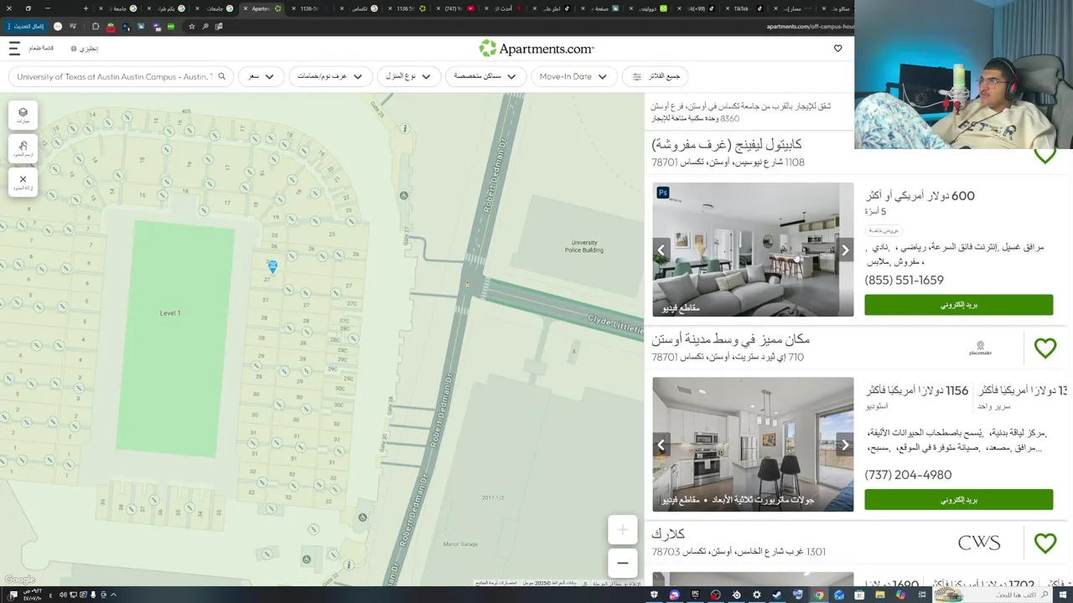Change language via globe language selector
Viewport: 1073px width, 603px height.
click(85, 49)
